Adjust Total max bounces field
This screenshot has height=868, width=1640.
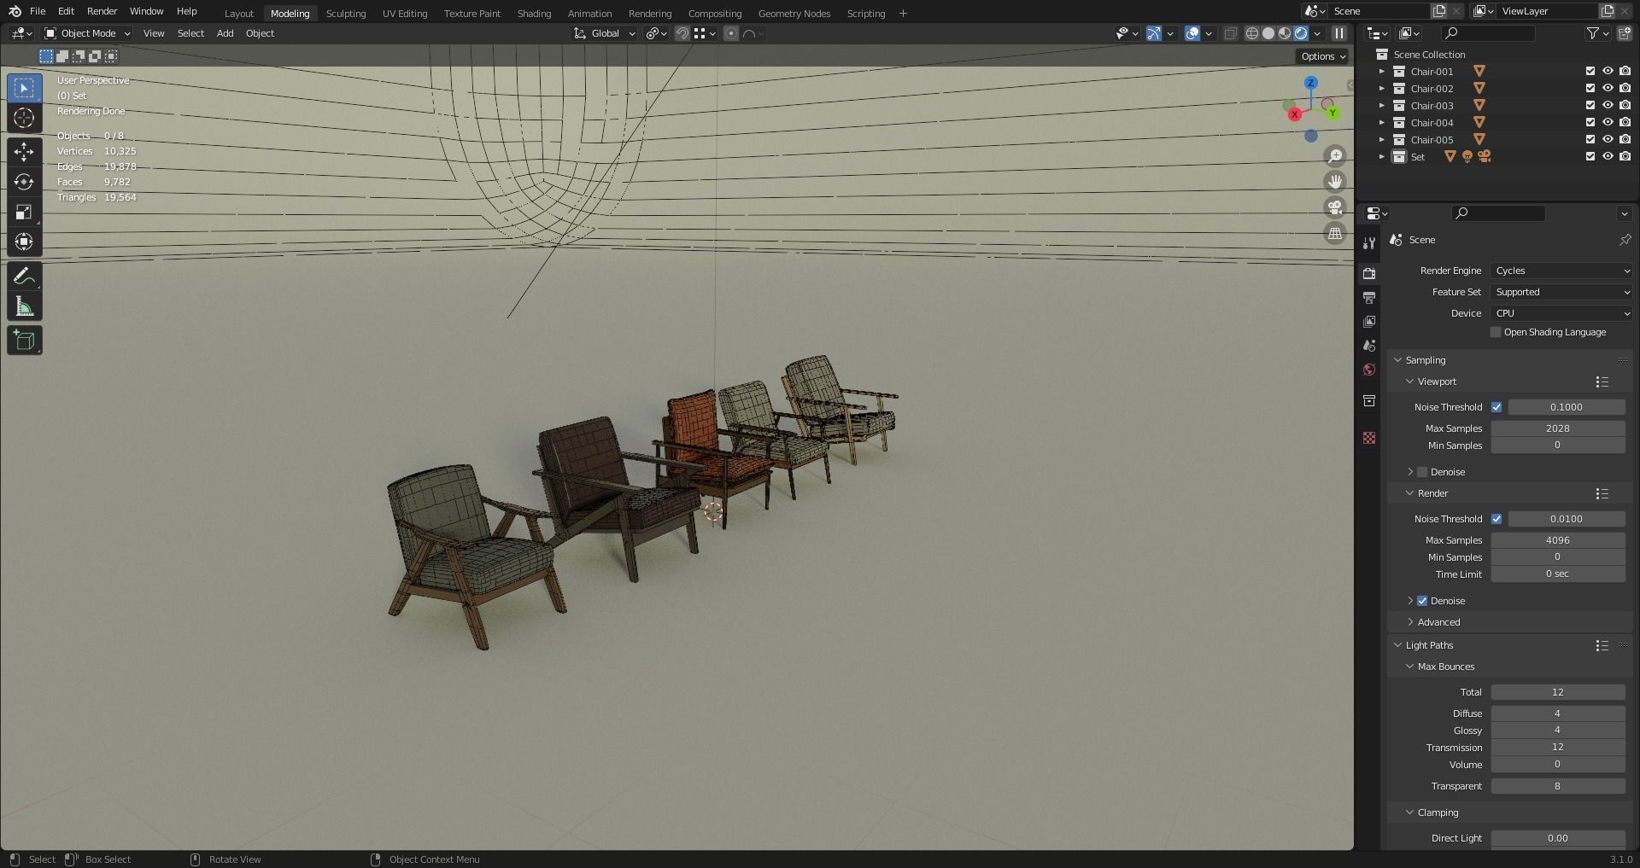pos(1558,692)
